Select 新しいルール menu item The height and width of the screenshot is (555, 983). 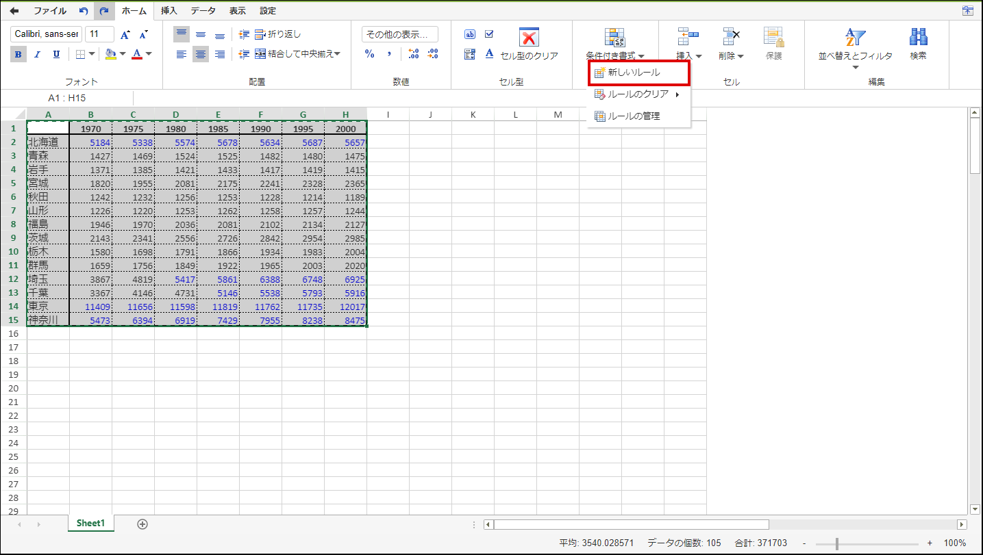[x=638, y=73]
